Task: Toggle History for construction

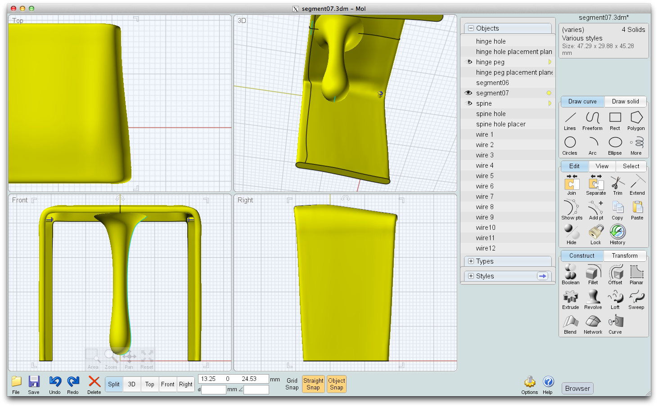Action: coord(617,234)
